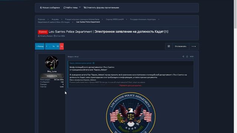Open 'Los-Santos Police Department' breadcrumb link
This screenshot has width=237, height=133.
coord(88,22)
